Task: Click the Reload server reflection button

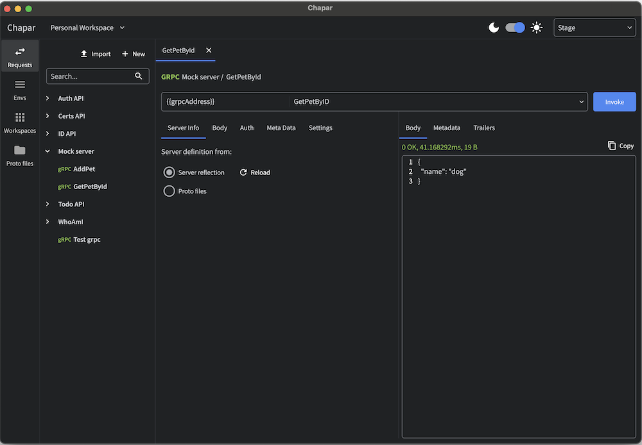Action: click(x=255, y=172)
